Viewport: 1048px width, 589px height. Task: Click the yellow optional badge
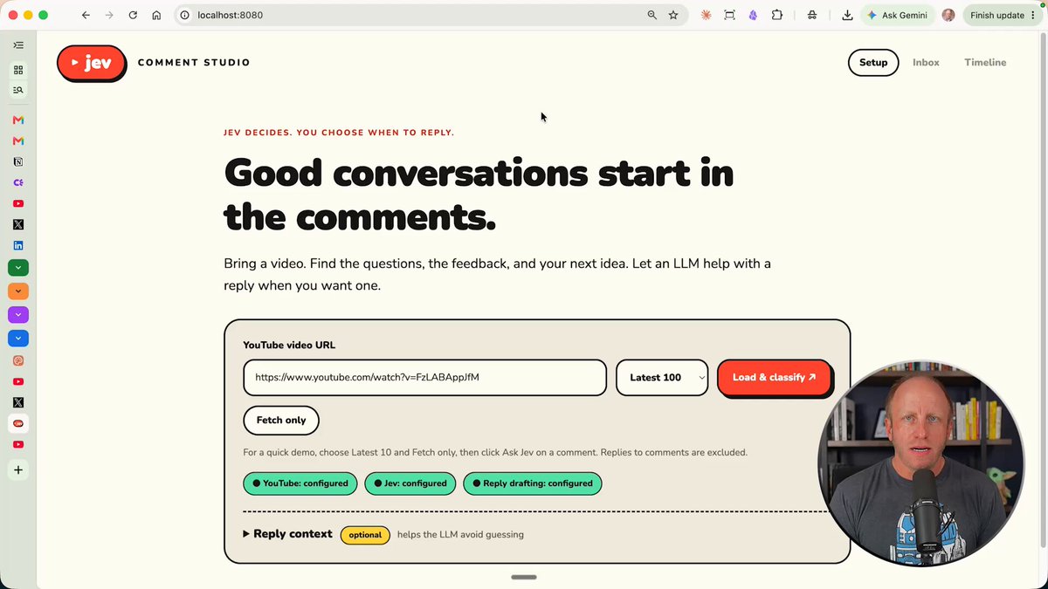point(365,535)
